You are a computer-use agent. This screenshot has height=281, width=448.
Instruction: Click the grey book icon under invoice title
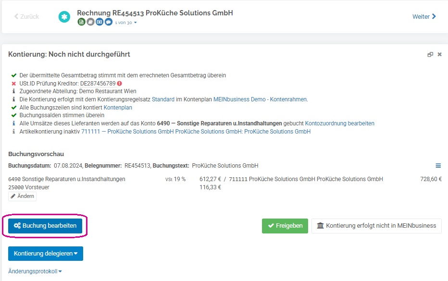point(90,22)
